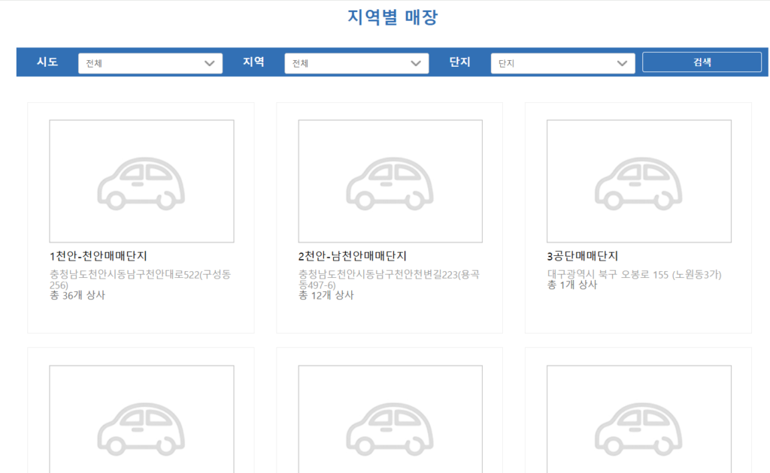Screen dimensions: 770x473
Task: Click the 천안천변길223 address text
Action: pos(389,279)
